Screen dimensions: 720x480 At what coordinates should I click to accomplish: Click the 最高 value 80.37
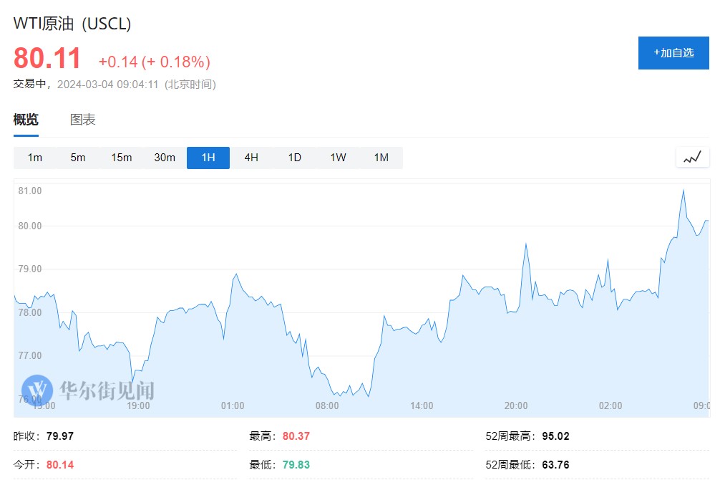click(296, 436)
